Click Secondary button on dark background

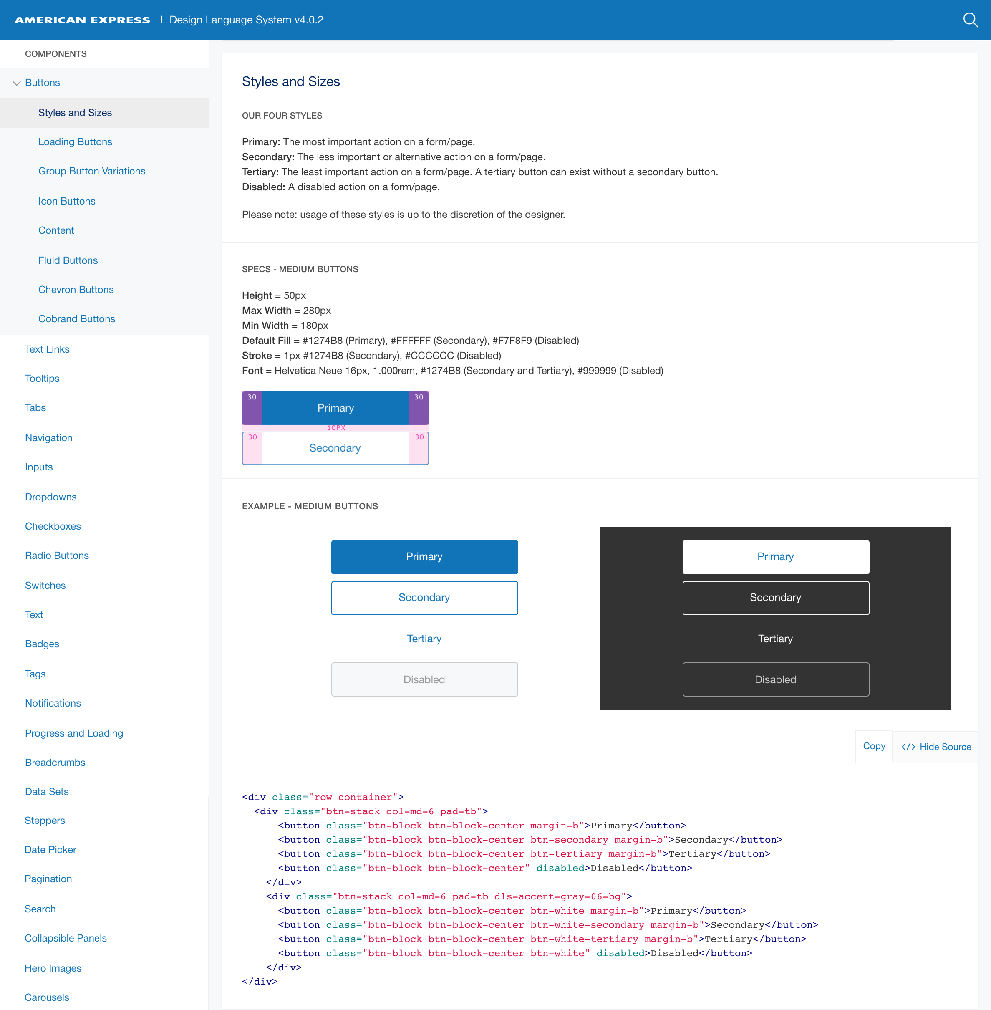point(775,598)
